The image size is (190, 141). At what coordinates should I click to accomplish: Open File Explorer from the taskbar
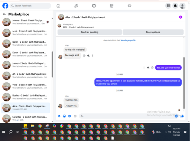[x=33, y=126]
